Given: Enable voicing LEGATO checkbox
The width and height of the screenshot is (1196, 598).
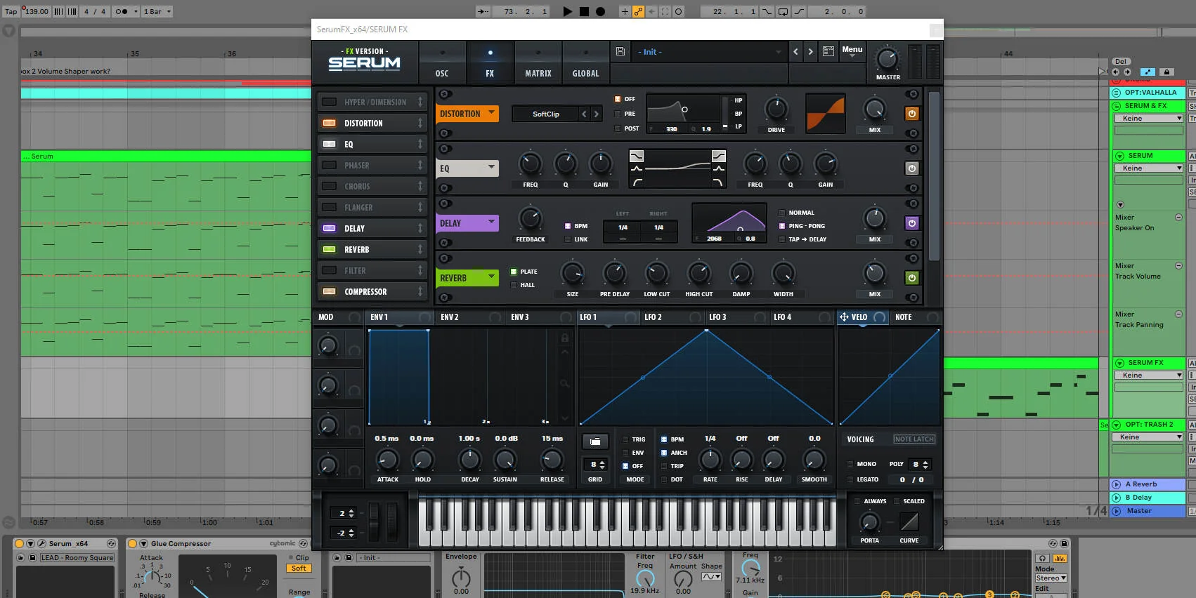Looking at the screenshot, I should click(850, 479).
